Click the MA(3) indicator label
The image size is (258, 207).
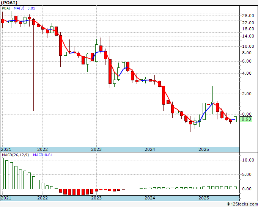[19, 8]
